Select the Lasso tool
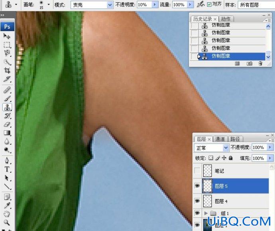Viewport: 275px width, 231px height. click(7, 53)
